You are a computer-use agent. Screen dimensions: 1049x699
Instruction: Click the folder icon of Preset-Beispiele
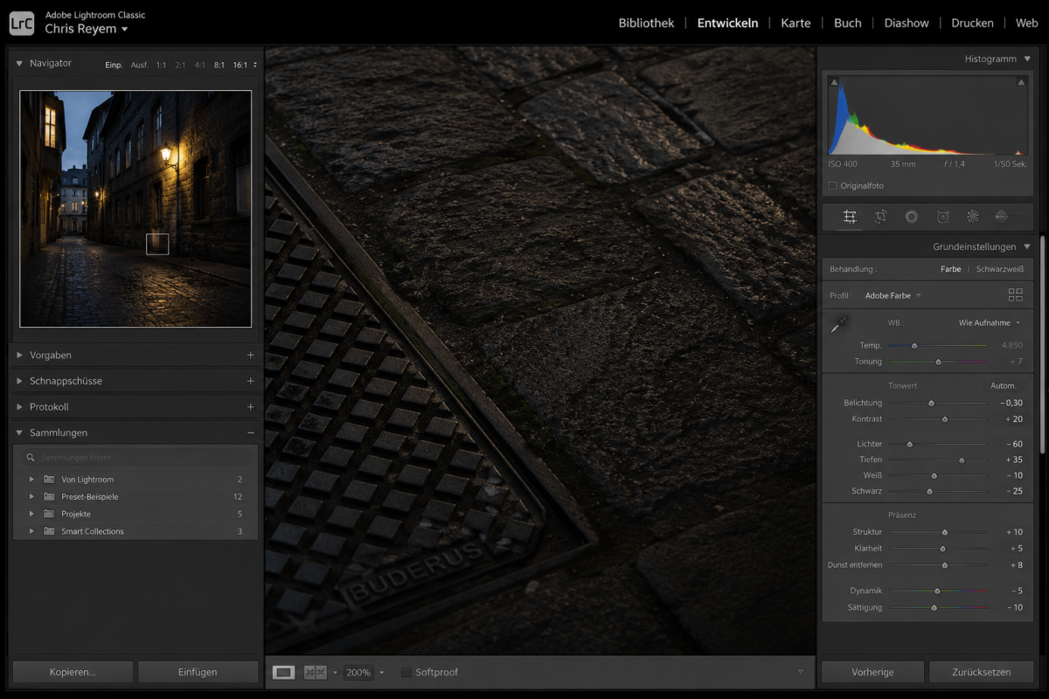(x=49, y=496)
